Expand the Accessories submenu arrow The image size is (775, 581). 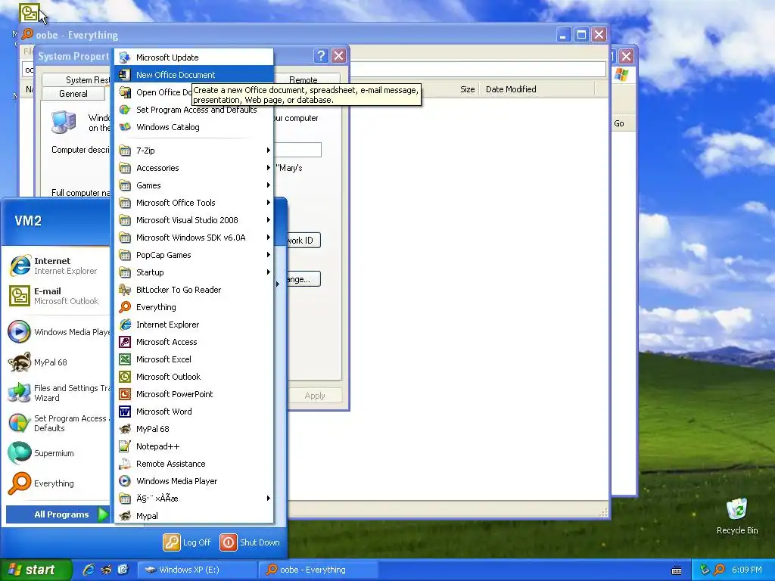(x=268, y=168)
